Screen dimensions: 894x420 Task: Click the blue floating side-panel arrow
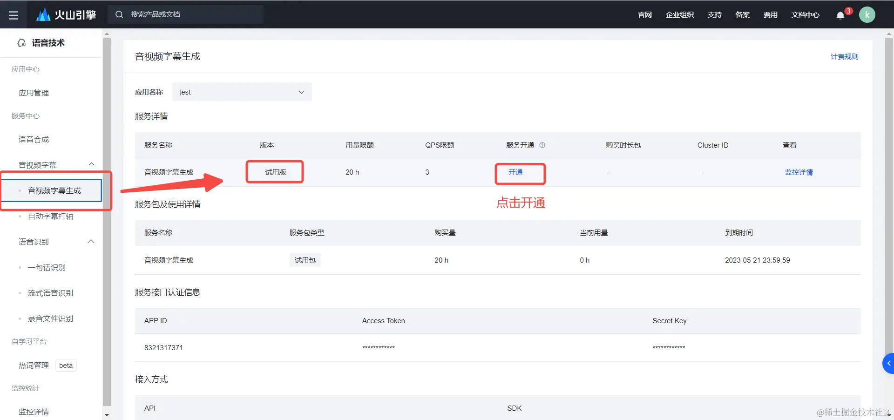tap(888, 364)
